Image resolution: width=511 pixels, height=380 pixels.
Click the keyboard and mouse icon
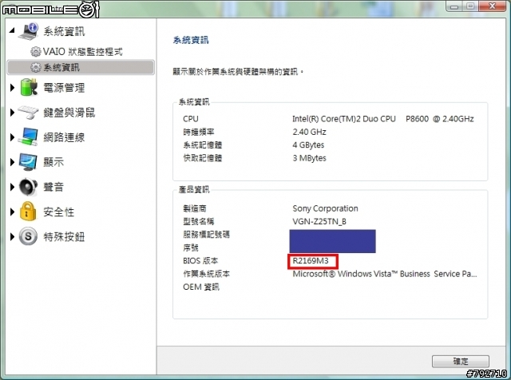29,112
